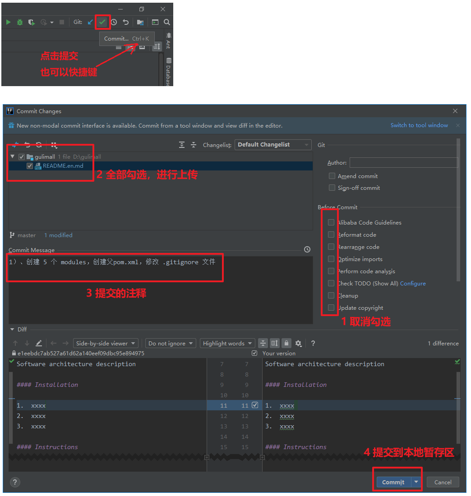This screenshot has width=471, height=496.
Task: Toggle Rearrange code checkbox
Action: 331,247
